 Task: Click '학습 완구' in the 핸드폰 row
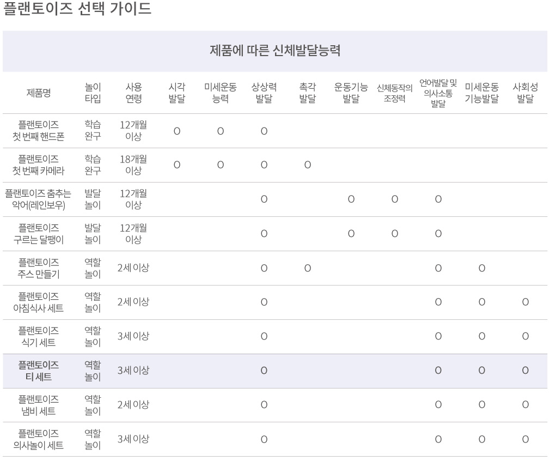93,130
